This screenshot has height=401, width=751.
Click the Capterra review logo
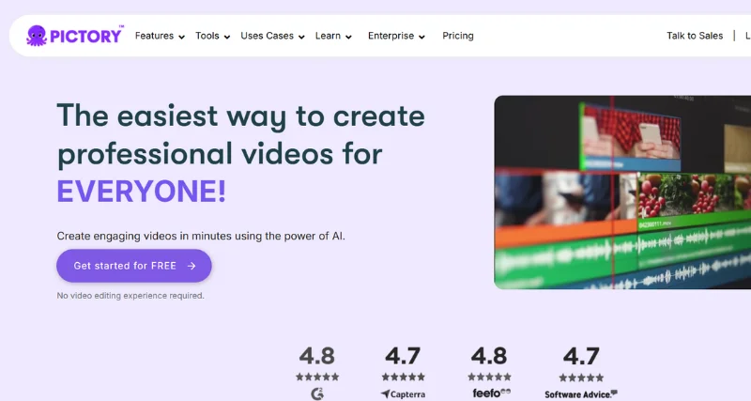point(402,394)
